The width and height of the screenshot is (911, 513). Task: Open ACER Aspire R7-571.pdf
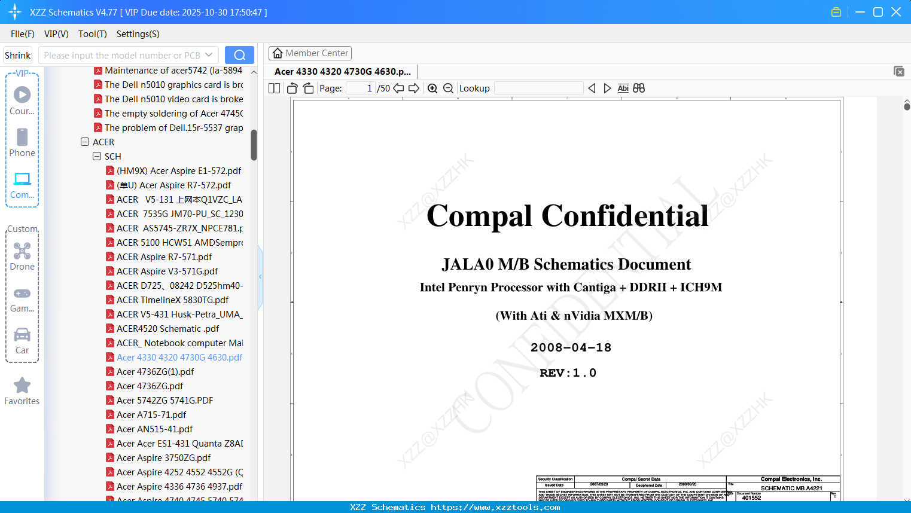pyautogui.click(x=164, y=257)
